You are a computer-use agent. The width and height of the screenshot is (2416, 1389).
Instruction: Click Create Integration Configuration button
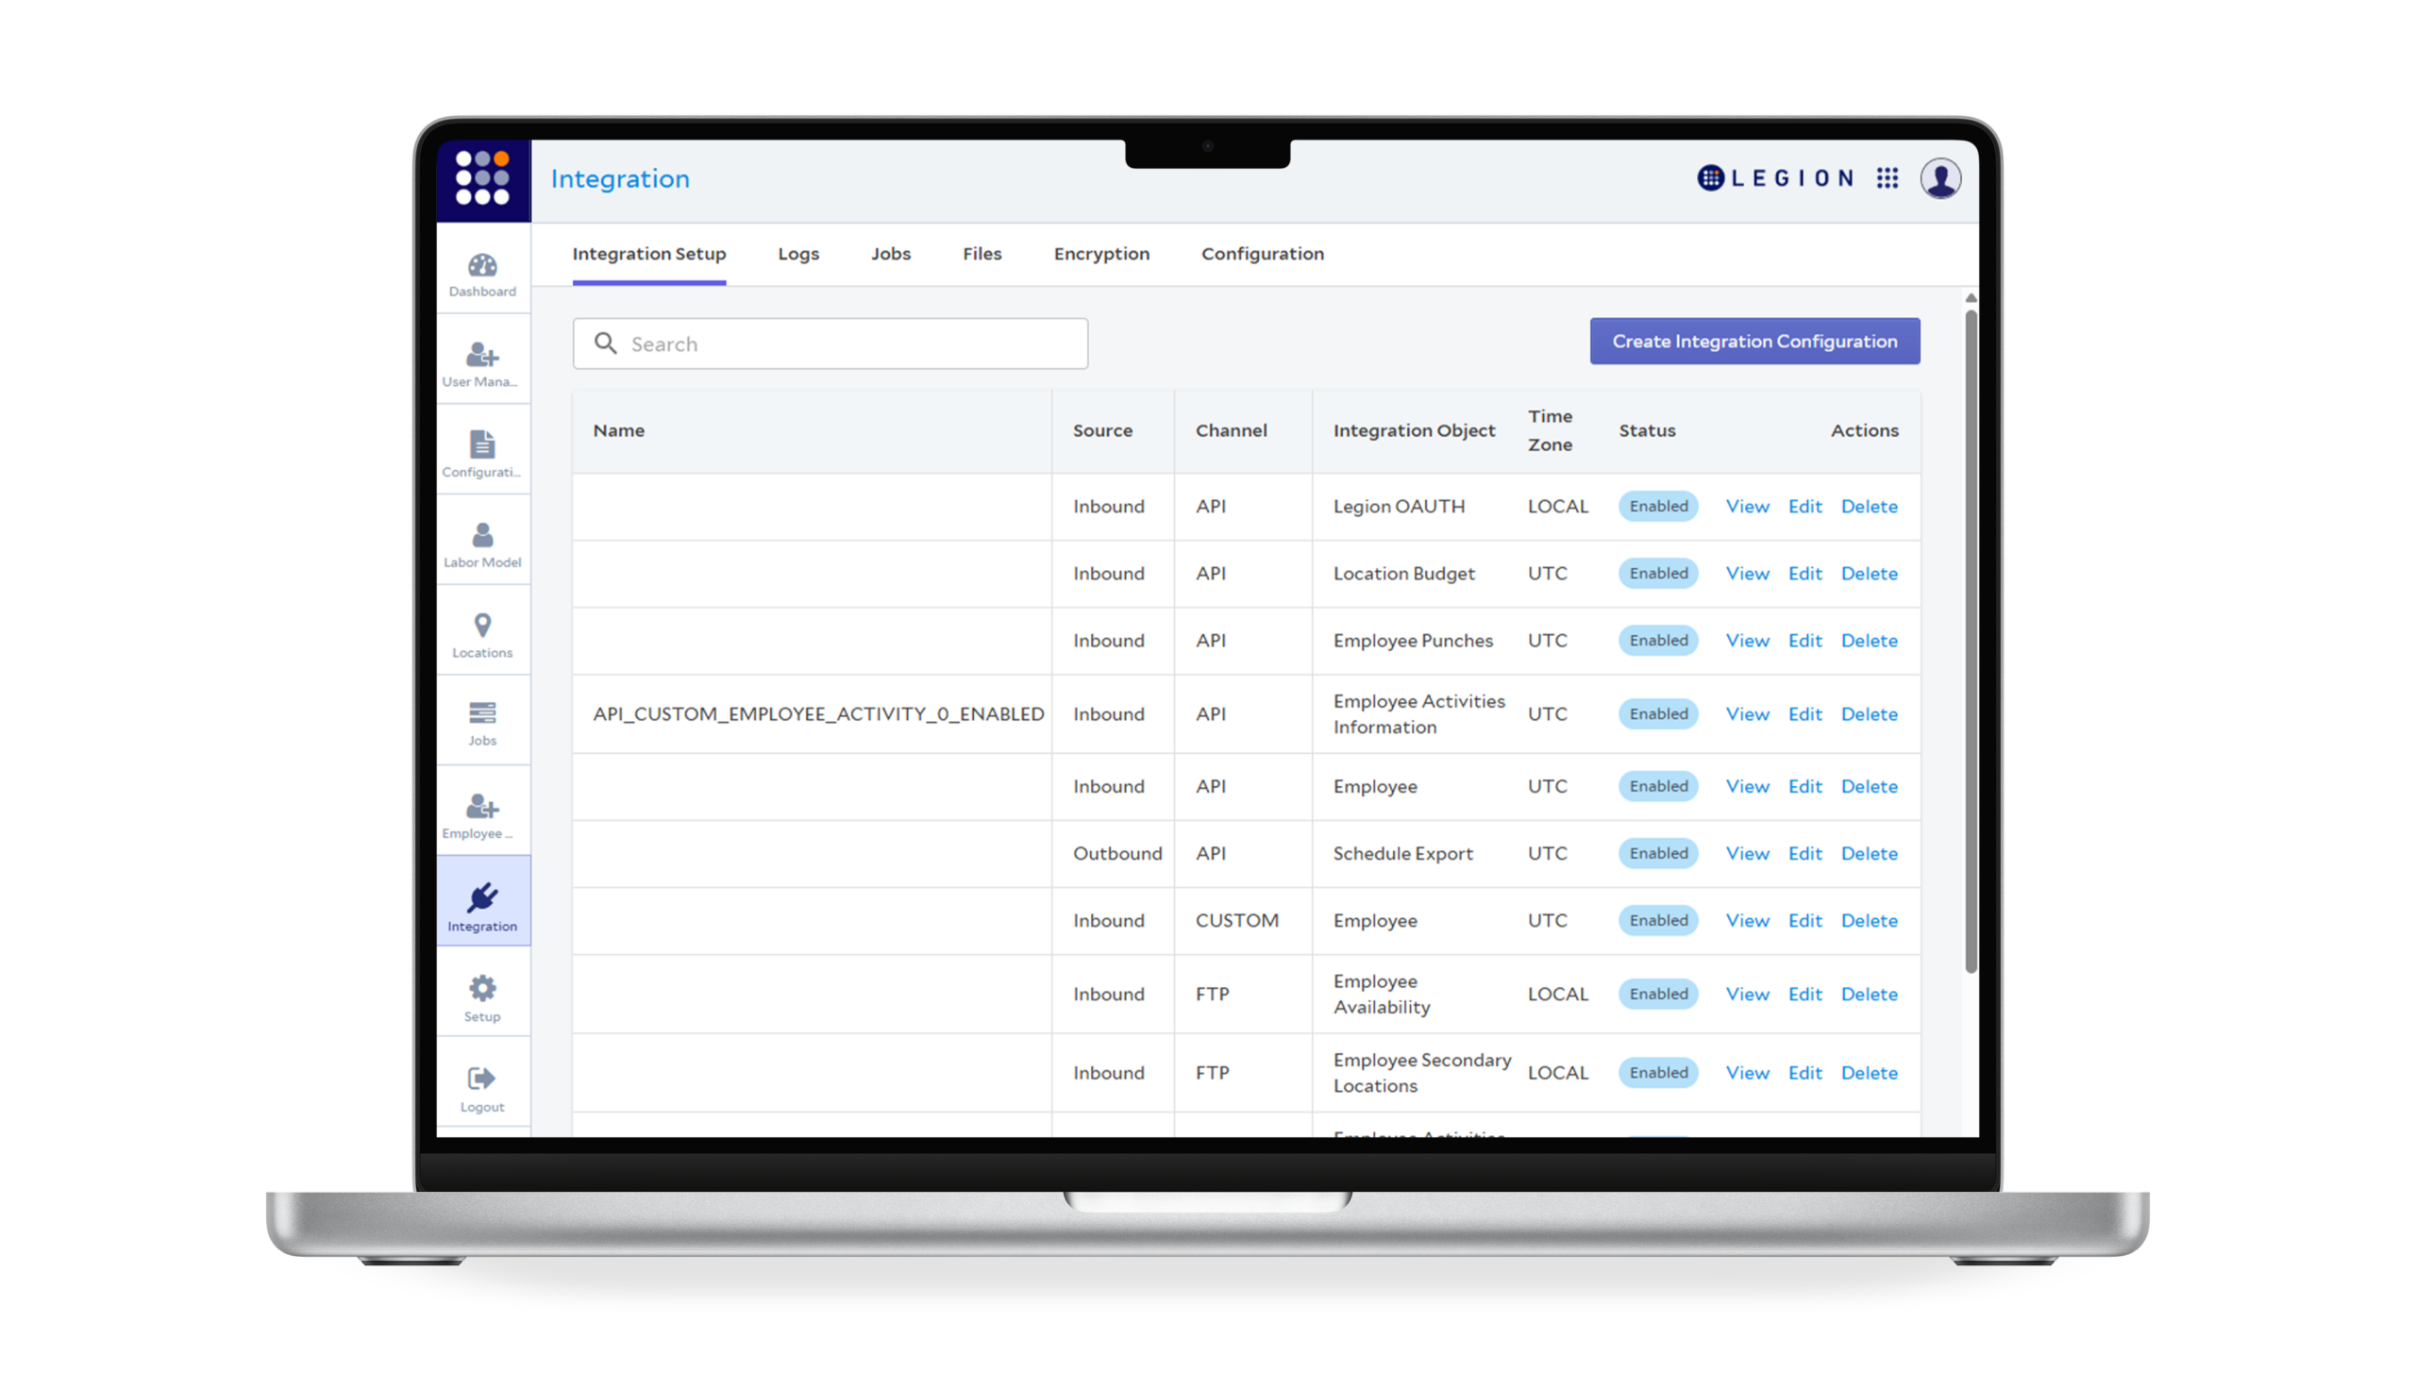click(1754, 342)
